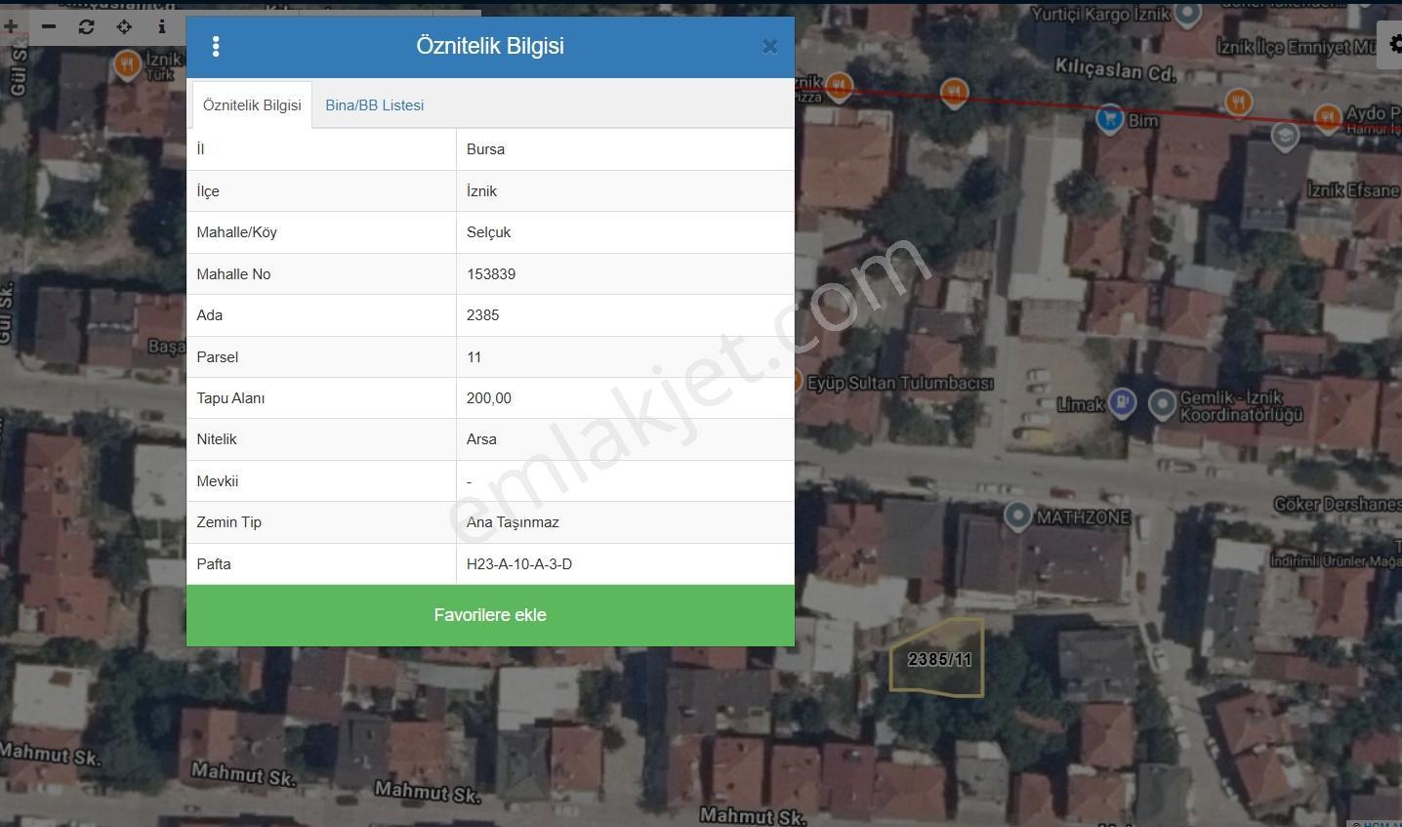Screen dimensions: 1402x827
Task: Select the Mahalle/Köy value Selçuk
Action: tap(488, 232)
